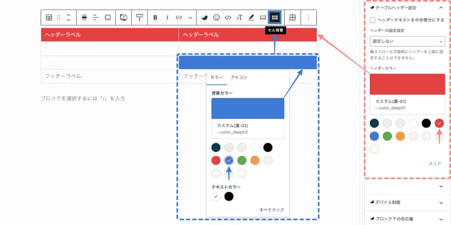
Task: Pick orange swatch in background color popup
Action: click(x=255, y=160)
